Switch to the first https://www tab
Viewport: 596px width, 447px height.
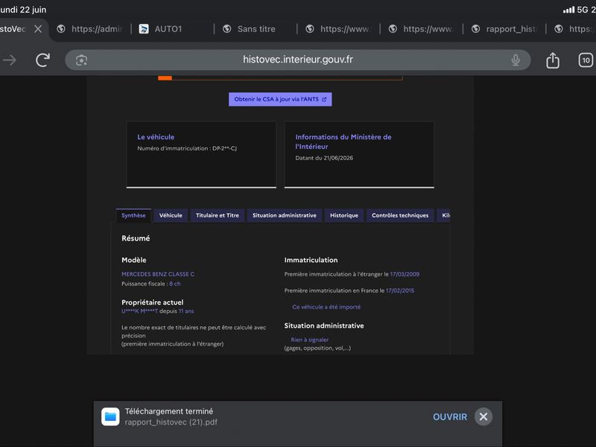pos(339,29)
